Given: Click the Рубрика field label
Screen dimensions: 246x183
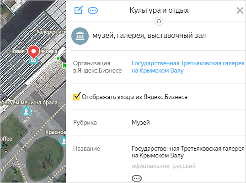Looking at the screenshot, I should (x=85, y=122).
